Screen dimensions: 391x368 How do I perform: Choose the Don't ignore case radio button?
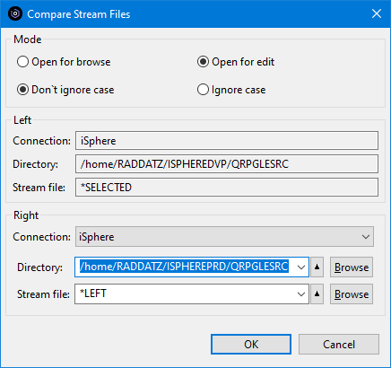pos(65,90)
